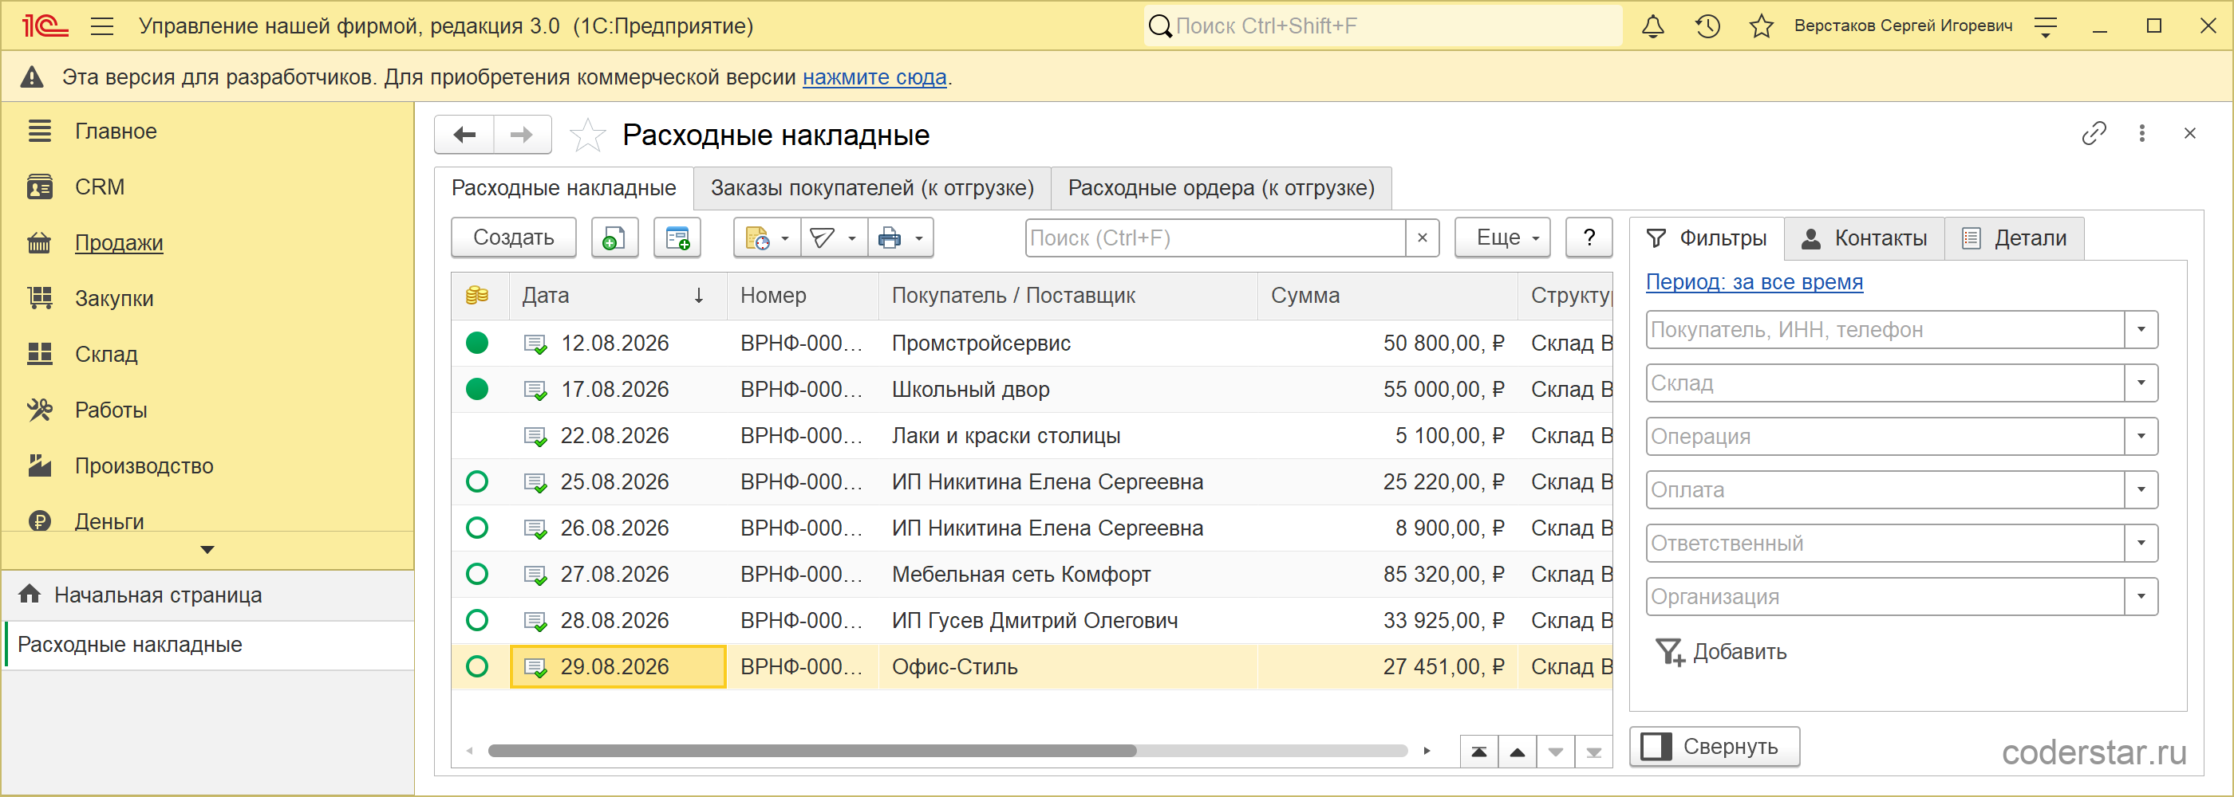Open the Контакты panel tab
Image resolution: width=2234 pixels, height=797 pixels.
1864,238
